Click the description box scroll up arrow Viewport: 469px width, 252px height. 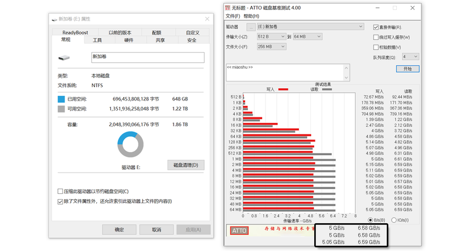click(x=346, y=68)
